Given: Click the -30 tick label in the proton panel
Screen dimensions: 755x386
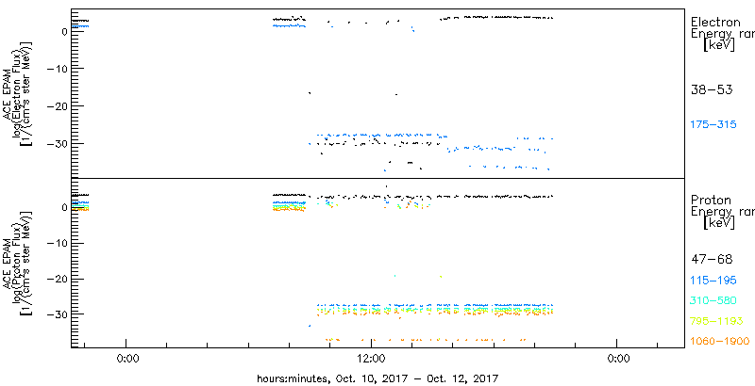Looking at the screenshot, I should [56, 314].
